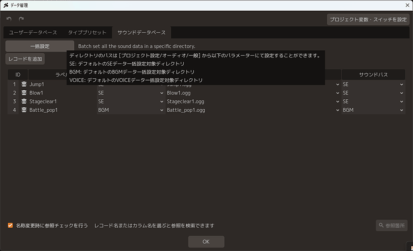The height and width of the screenshot is (251, 413).
Task: Close the データ管理 window
Action: 407,5
